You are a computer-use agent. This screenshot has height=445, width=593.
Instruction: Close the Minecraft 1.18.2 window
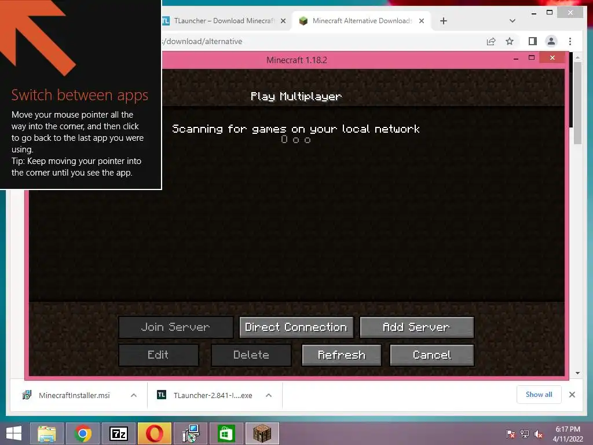pyautogui.click(x=552, y=58)
